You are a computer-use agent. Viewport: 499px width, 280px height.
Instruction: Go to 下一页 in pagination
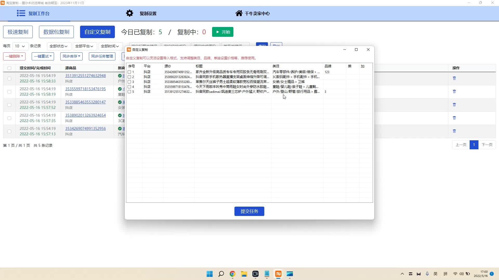coord(487,145)
